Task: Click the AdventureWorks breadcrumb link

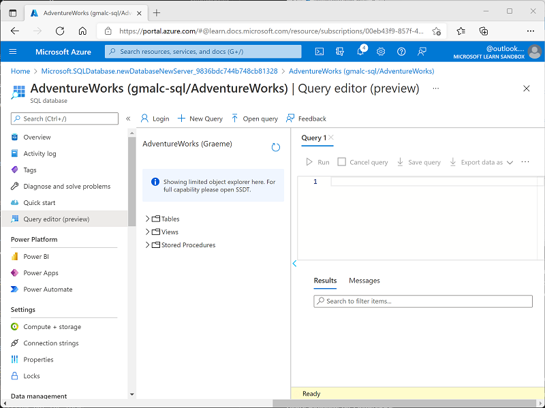Action: 362,72
